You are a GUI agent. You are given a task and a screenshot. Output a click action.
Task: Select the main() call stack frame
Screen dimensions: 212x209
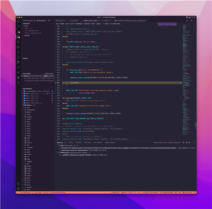(38, 76)
